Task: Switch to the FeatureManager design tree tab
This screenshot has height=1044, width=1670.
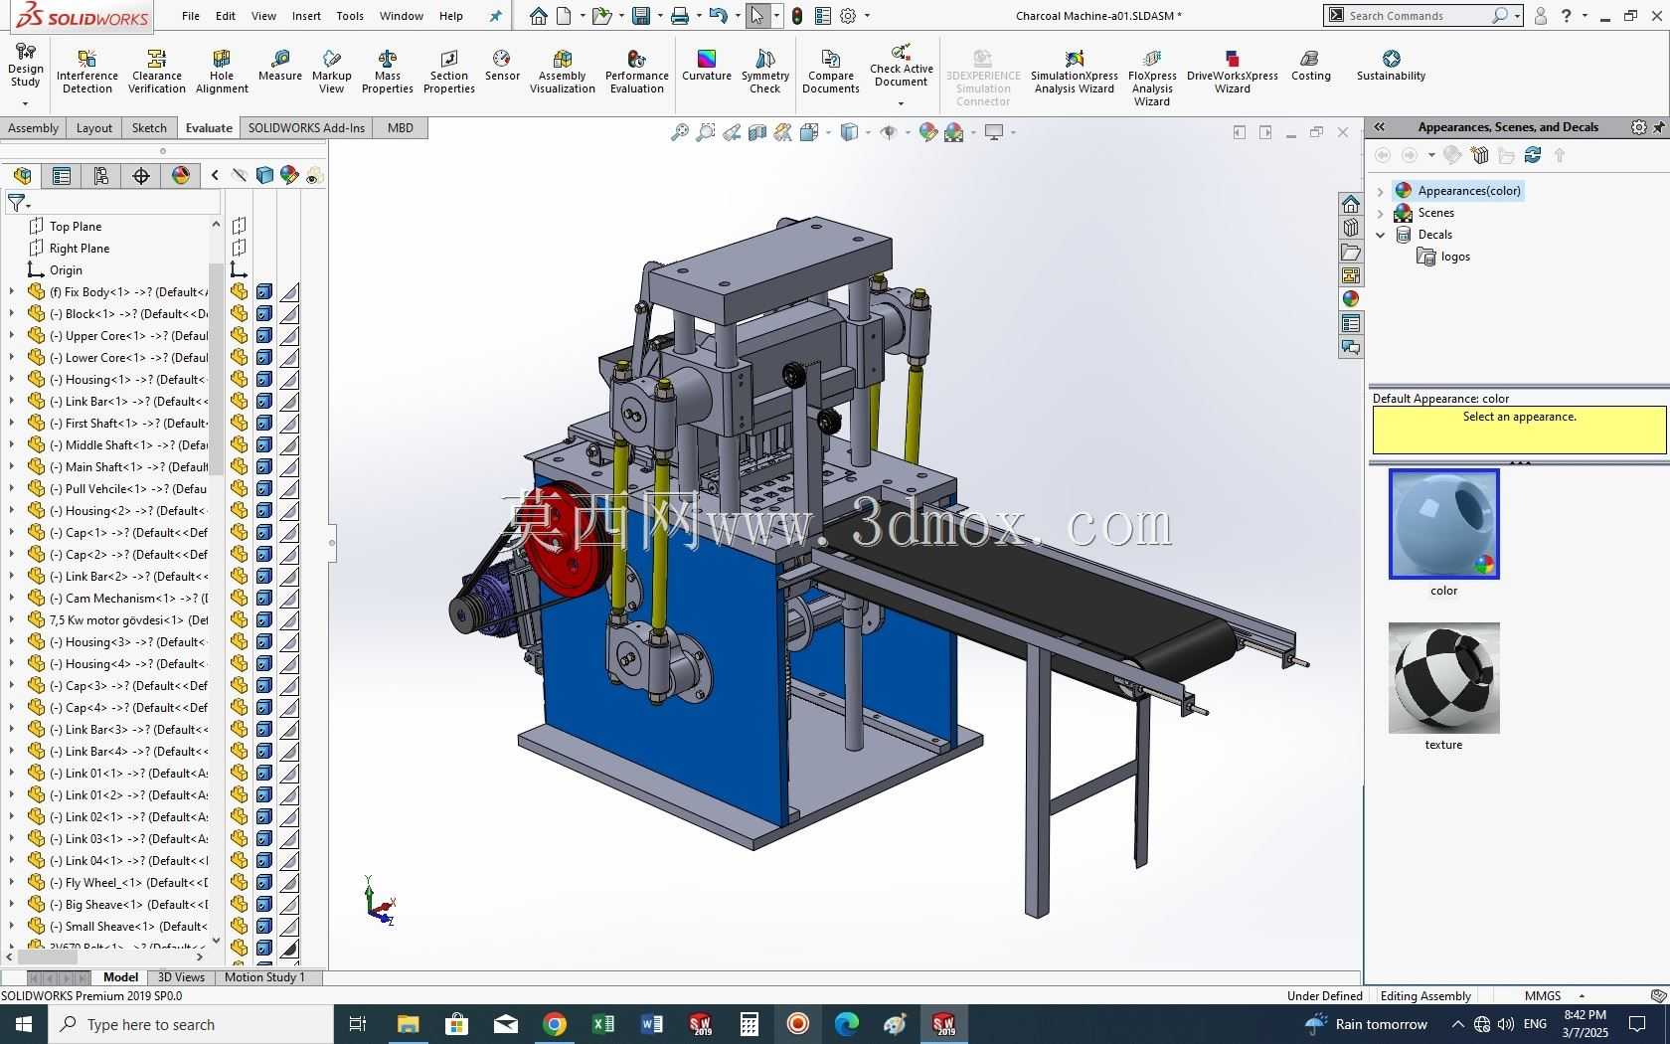Action: click(x=22, y=176)
